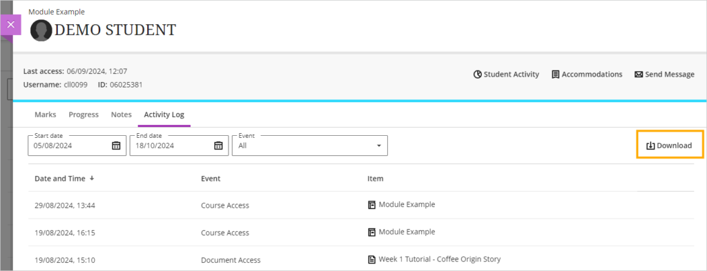Sort by Date and Time column
The width and height of the screenshot is (707, 271).
click(64, 179)
